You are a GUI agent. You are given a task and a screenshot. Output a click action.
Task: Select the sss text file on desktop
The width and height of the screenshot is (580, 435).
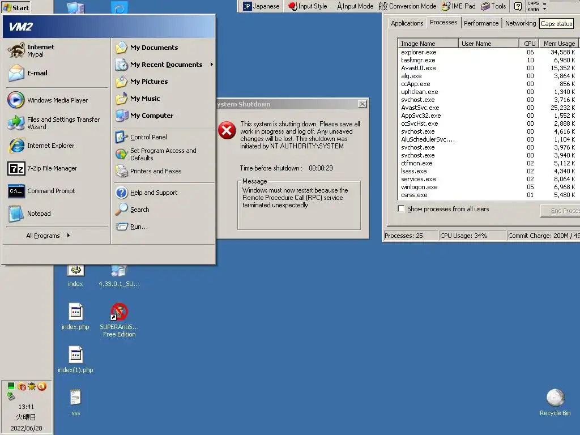tap(75, 403)
